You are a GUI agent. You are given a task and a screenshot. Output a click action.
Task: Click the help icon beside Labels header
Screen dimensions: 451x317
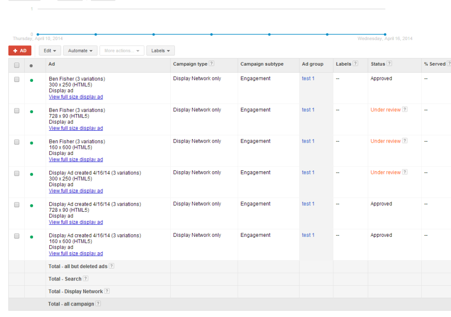point(355,64)
